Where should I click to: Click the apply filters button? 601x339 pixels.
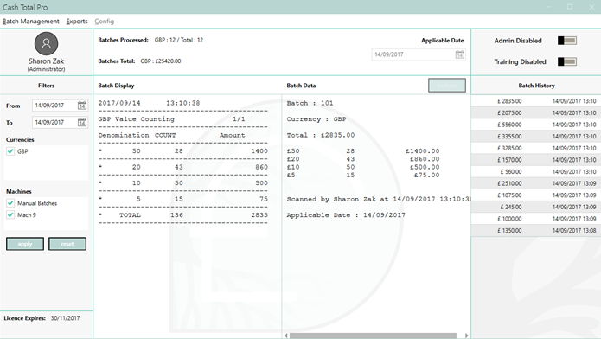[25, 244]
